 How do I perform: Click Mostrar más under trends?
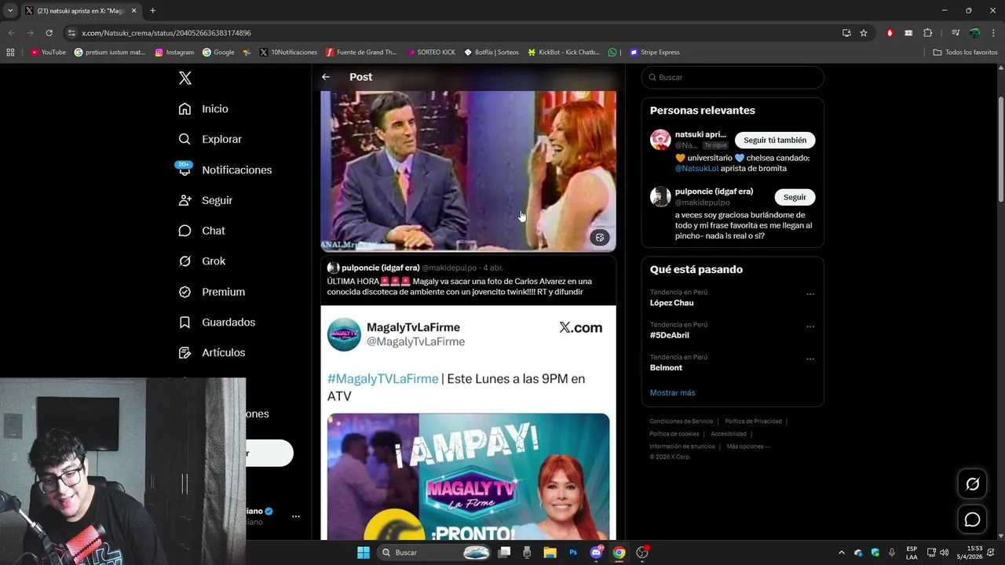(672, 392)
